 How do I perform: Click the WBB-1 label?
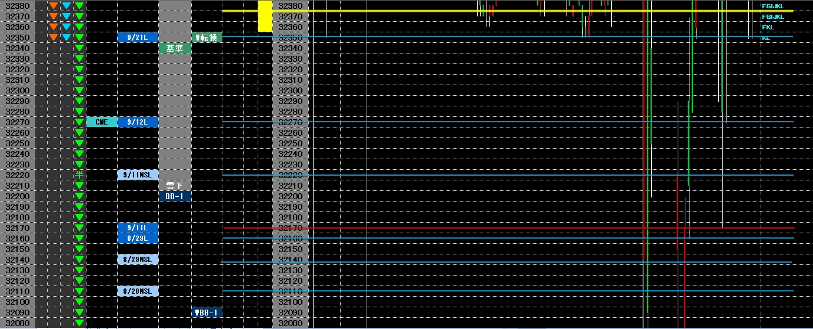[x=206, y=313]
